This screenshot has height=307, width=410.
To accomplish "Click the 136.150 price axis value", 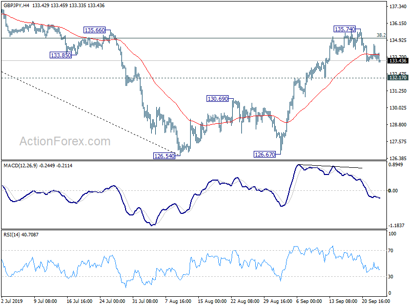I will coord(398,24).
